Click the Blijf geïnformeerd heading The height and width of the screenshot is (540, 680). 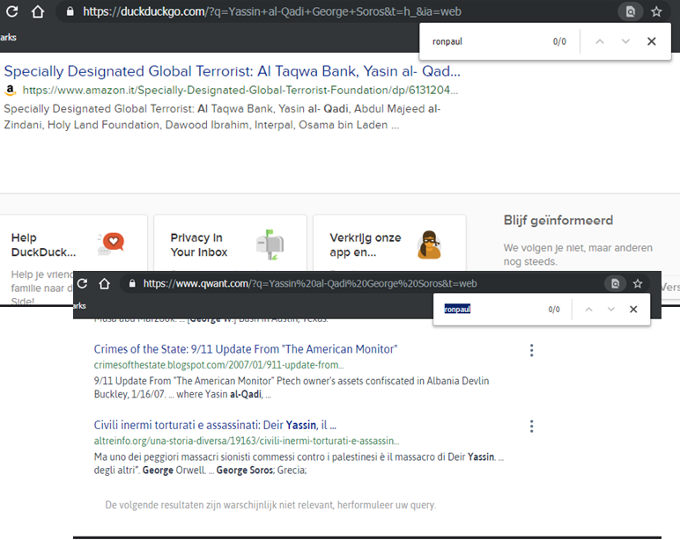click(558, 221)
